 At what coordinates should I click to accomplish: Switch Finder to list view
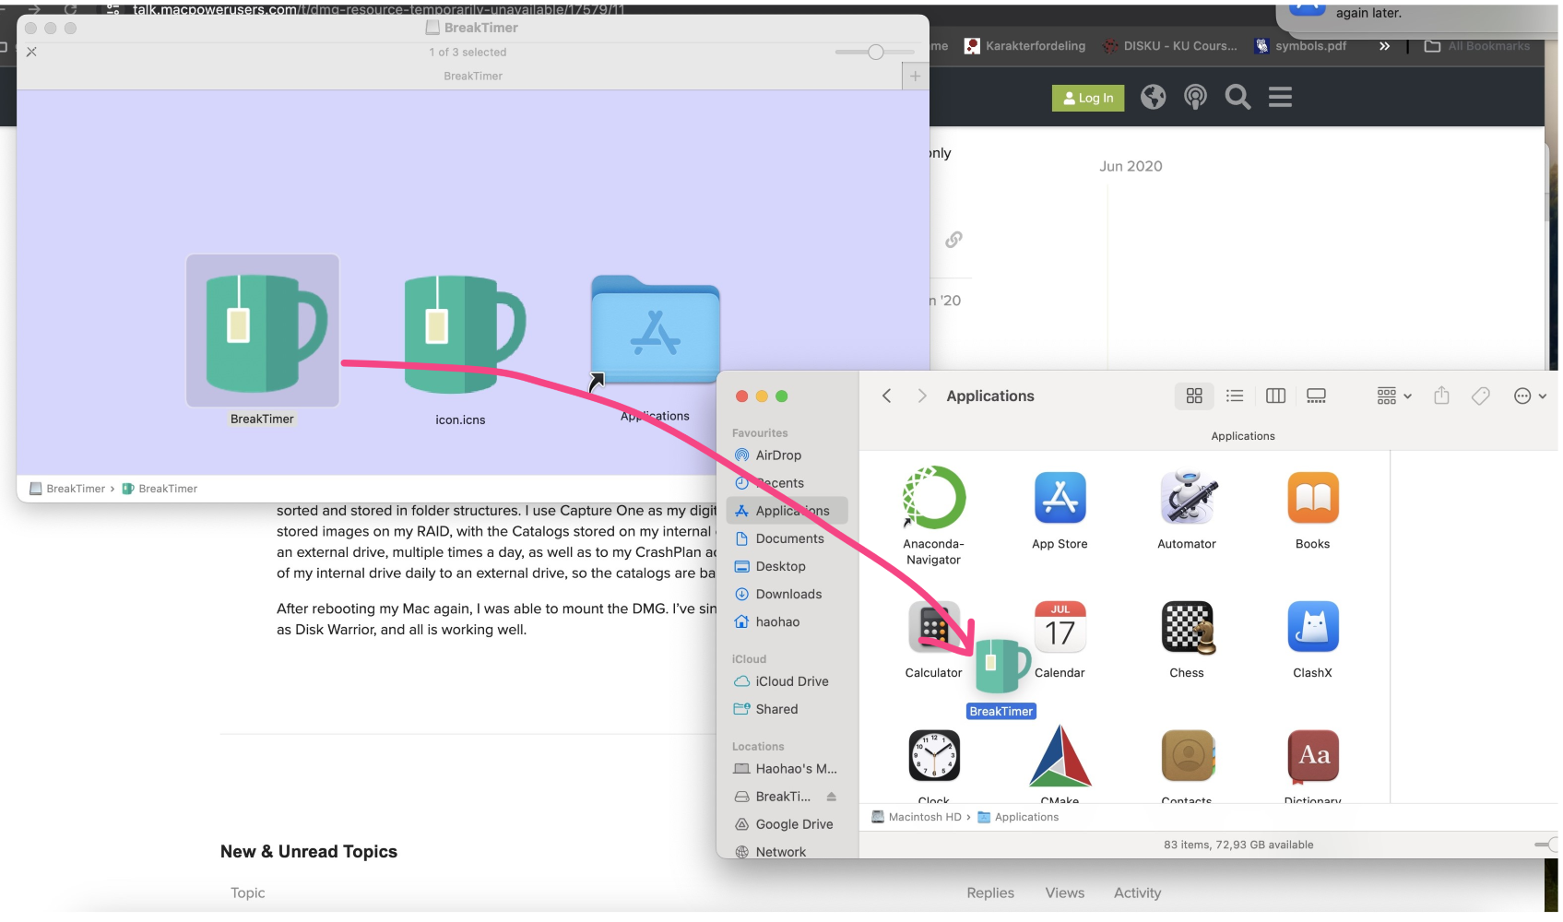pos(1235,396)
